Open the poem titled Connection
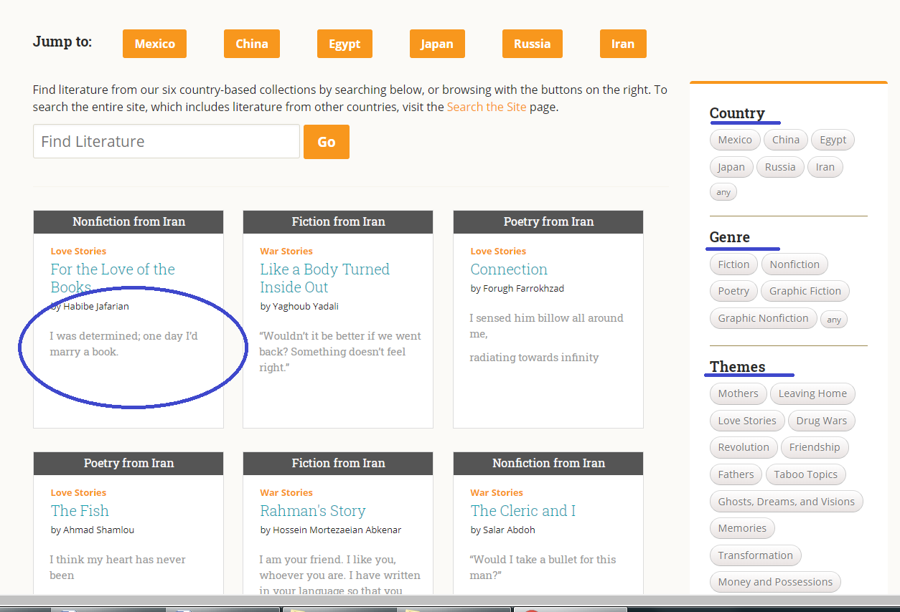The height and width of the screenshot is (612, 900). tap(509, 269)
